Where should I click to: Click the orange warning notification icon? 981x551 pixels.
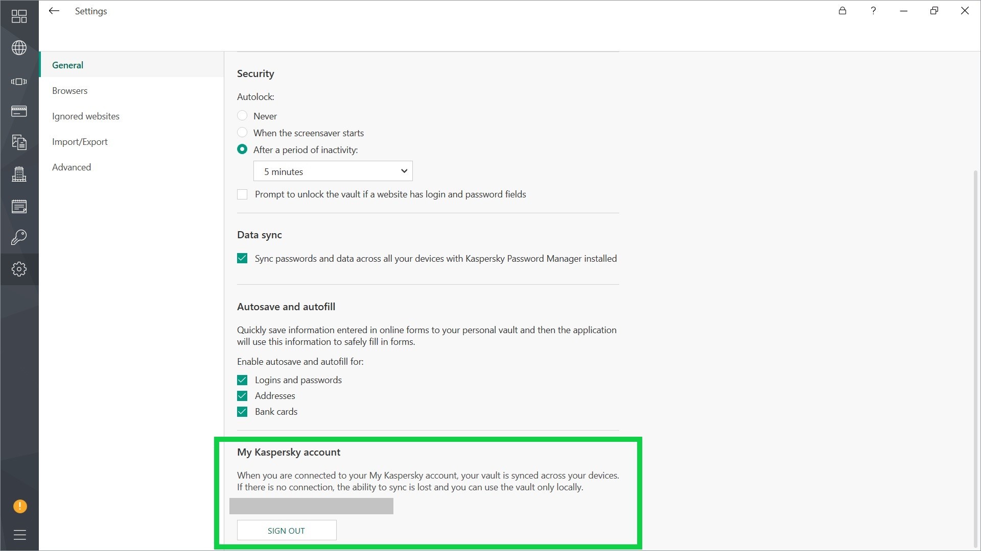click(20, 506)
